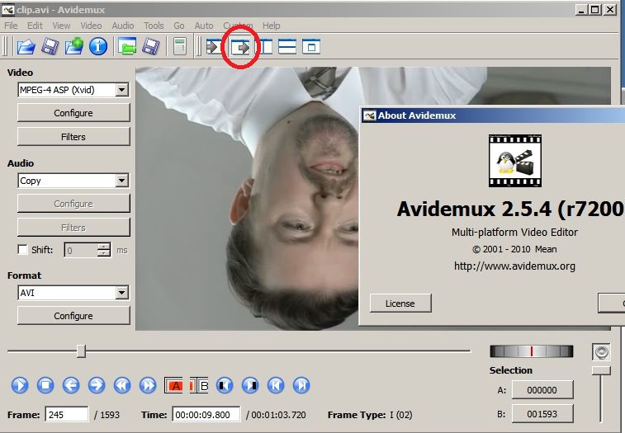Go to first frame
The image size is (625, 433).
(x=276, y=385)
